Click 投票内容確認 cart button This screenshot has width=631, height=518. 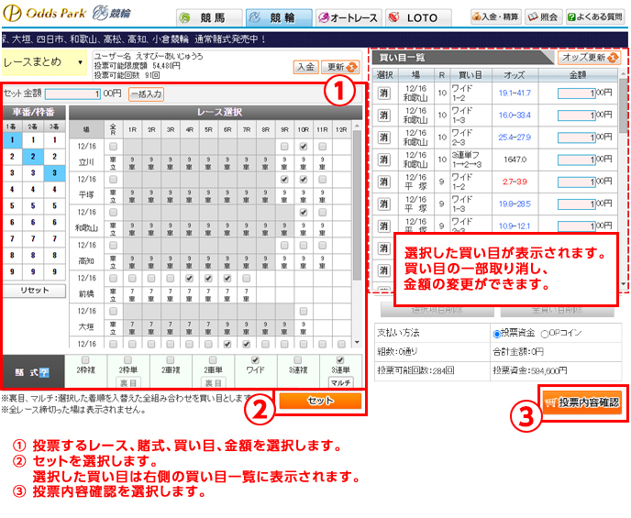point(581,402)
